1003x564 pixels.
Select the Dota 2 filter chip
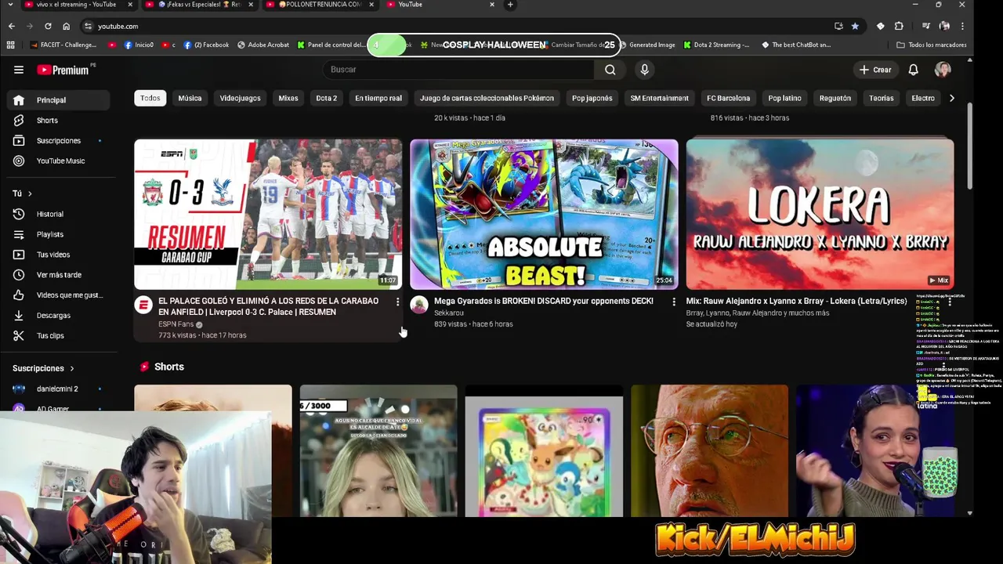coord(326,99)
